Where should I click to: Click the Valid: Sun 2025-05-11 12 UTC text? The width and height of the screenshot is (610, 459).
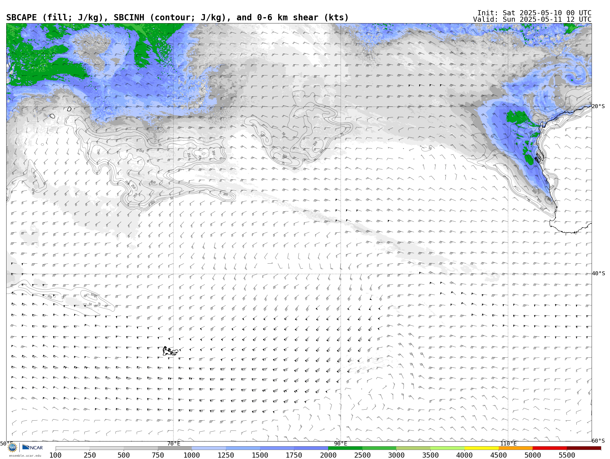click(532, 19)
